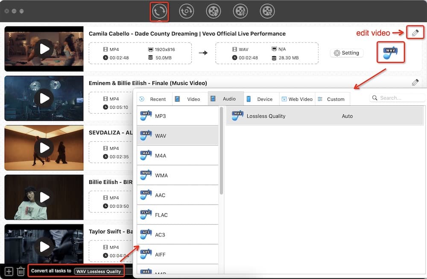Screen dimensions: 427x279
Task: Switch to the Recent tab
Action: click(x=155, y=99)
